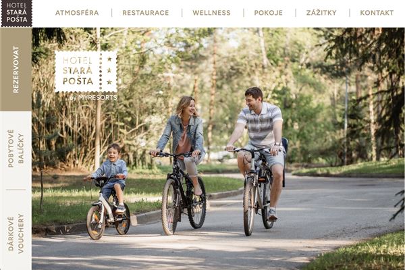Click the hero banner family cycling photo

[218, 148]
